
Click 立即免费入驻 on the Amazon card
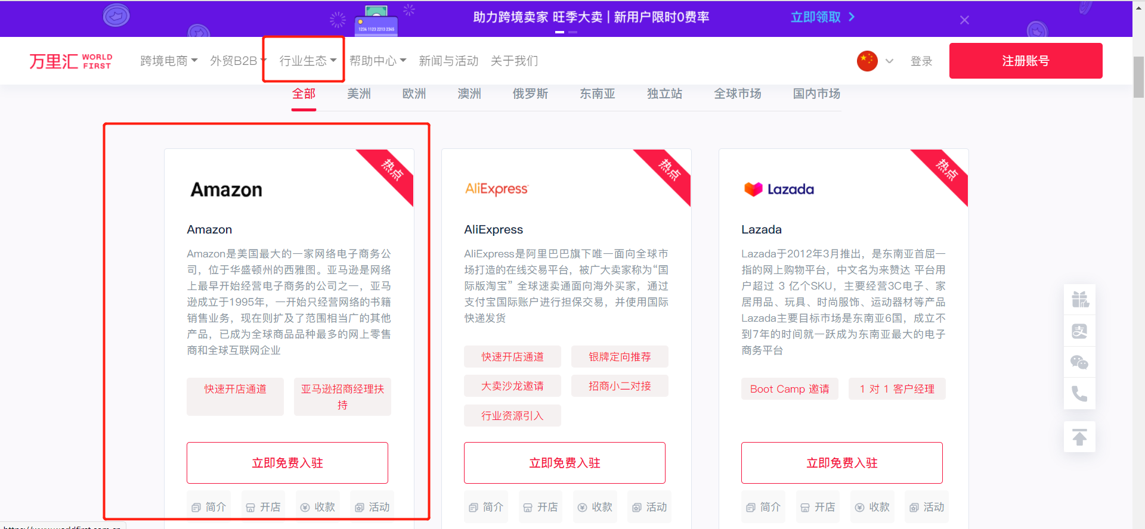click(x=287, y=463)
